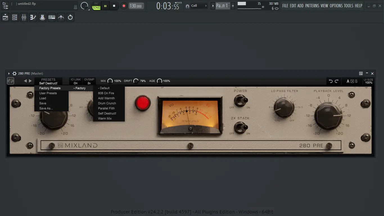Screen dimensions: 384x216
Task: Select the - Default preset
Action: tap(109, 88)
